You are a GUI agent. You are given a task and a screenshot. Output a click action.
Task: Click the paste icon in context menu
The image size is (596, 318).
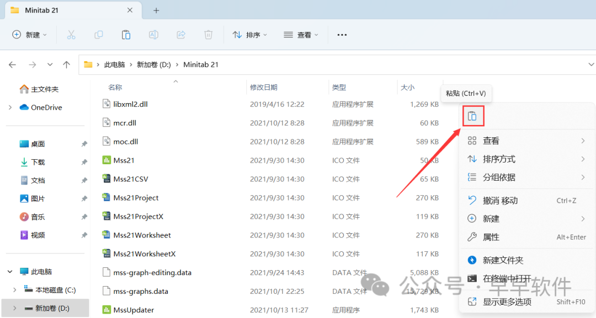coord(472,116)
